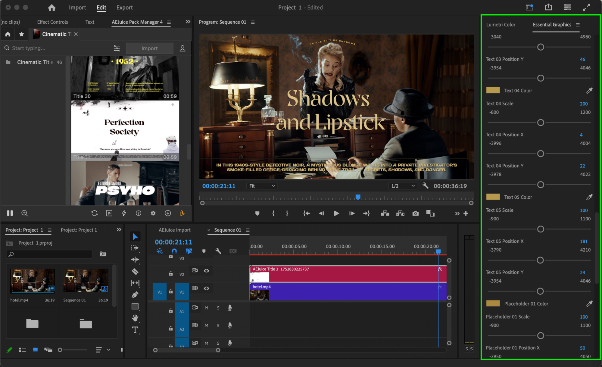Click the Import button in AEJuice panel
The width and height of the screenshot is (602, 367).
click(x=149, y=48)
